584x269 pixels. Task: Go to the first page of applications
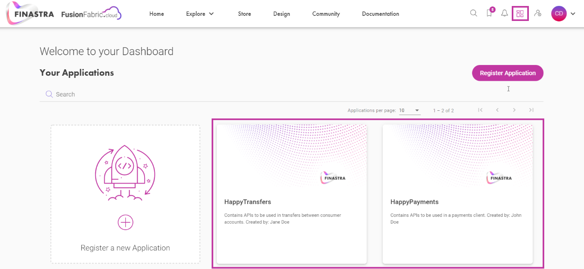coord(480,110)
